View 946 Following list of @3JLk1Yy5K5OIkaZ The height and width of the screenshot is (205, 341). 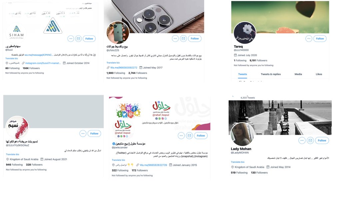tap(14, 165)
